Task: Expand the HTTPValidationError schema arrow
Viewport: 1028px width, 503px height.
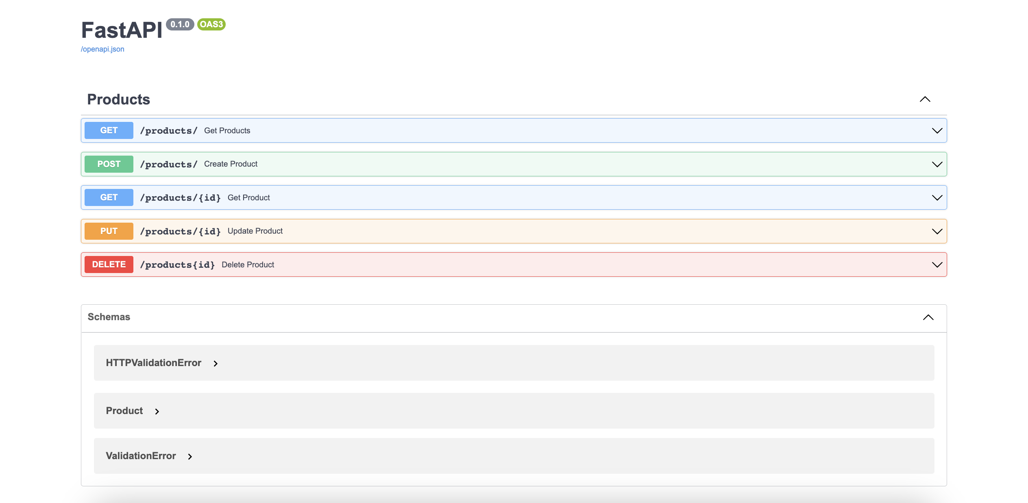Action: click(216, 364)
